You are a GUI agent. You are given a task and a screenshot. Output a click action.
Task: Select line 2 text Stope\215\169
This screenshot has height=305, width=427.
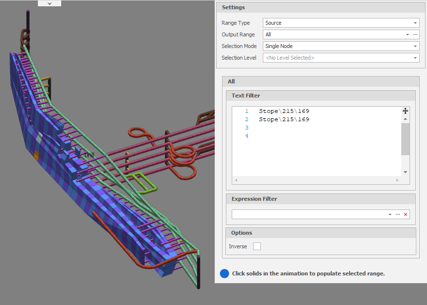point(284,119)
